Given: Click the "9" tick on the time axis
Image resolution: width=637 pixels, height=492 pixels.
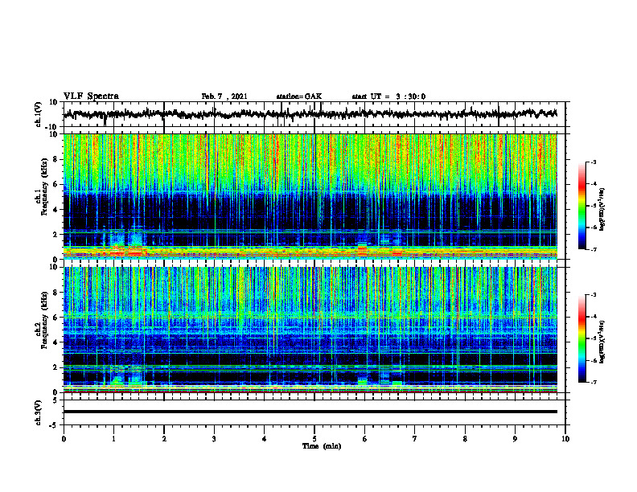Looking at the screenshot, I should click(515, 439).
